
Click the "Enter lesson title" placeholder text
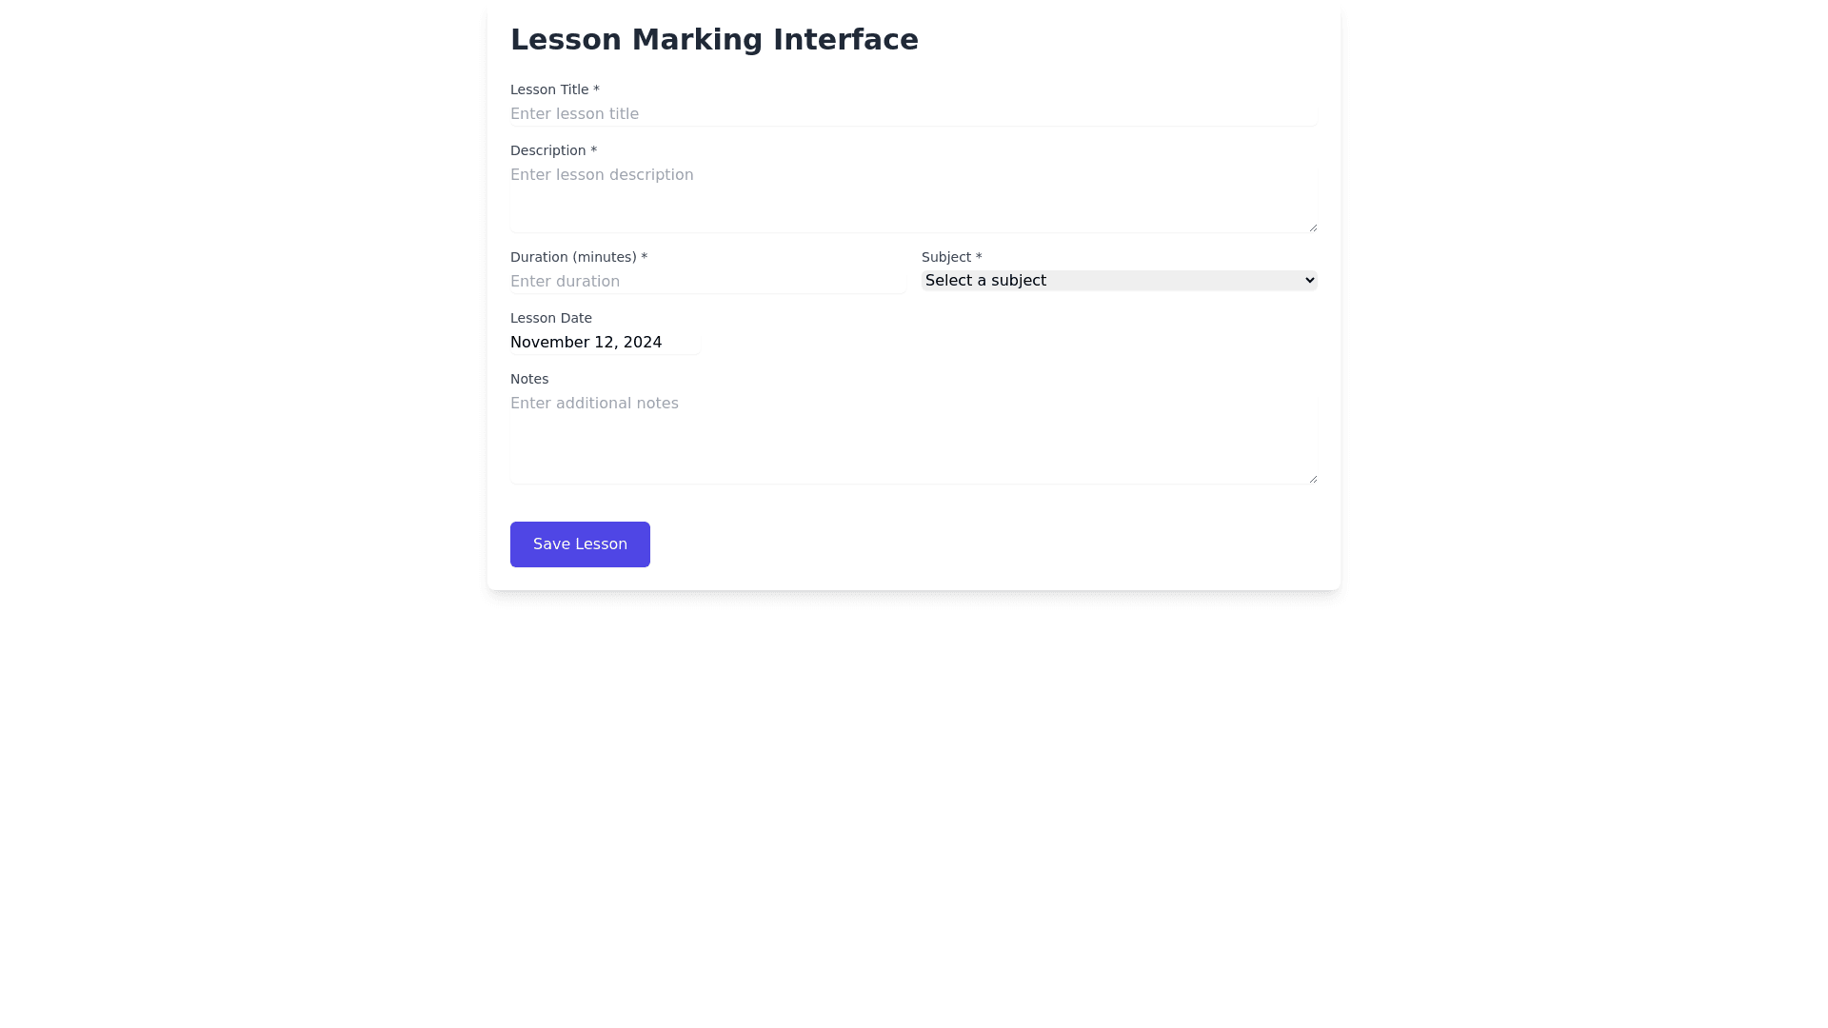(574, 114)
